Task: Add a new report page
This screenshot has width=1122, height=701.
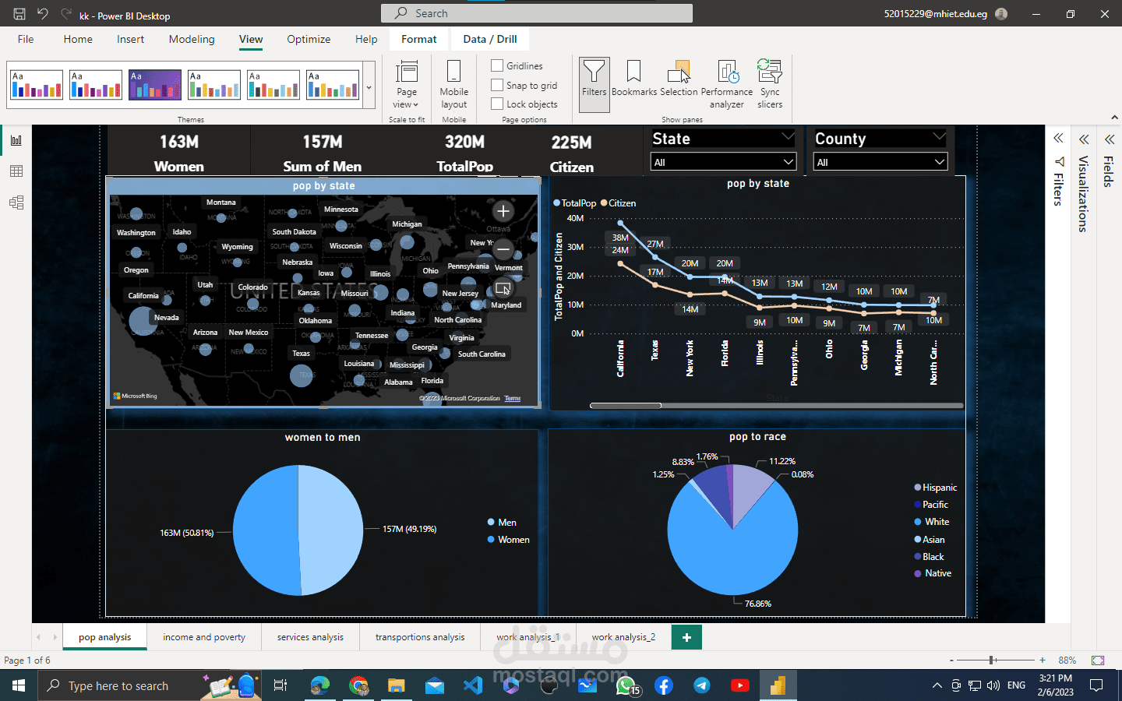Action: pos(686,637)
